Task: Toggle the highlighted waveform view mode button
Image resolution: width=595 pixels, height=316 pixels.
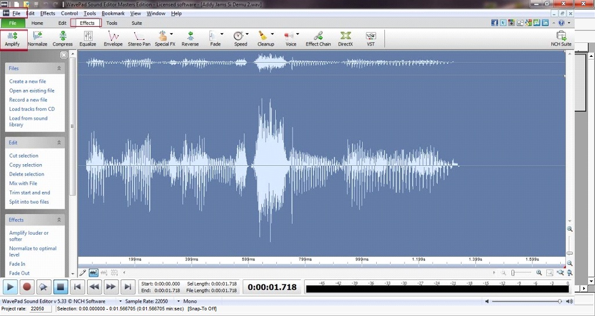Action: coord(93,273)
